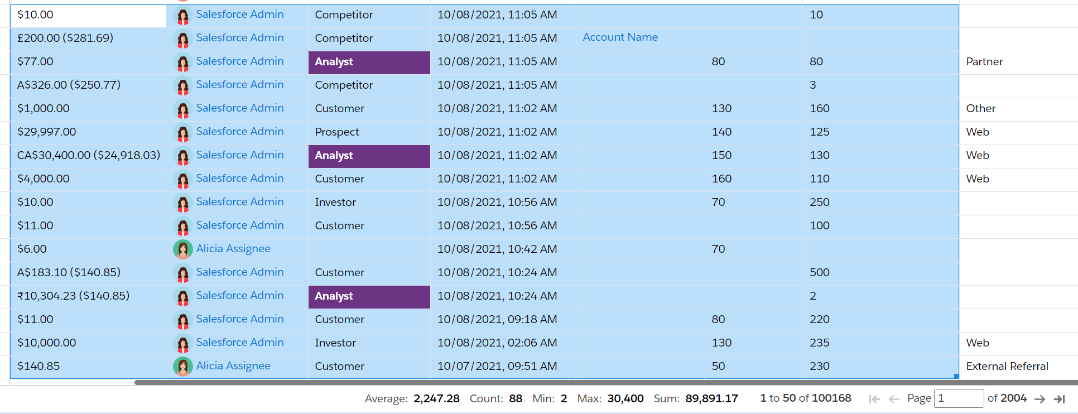Click the previous page arrow
Image resolution: width=1078 pixels, height=414 pixels.
point(894,399)
